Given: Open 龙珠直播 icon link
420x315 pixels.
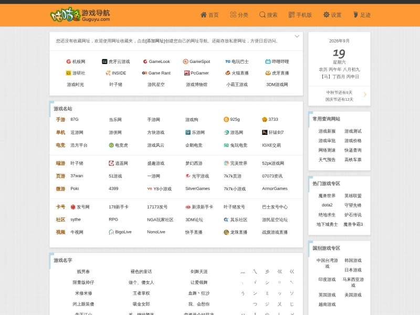Looking at the screenshot, I should coord(235,232).
